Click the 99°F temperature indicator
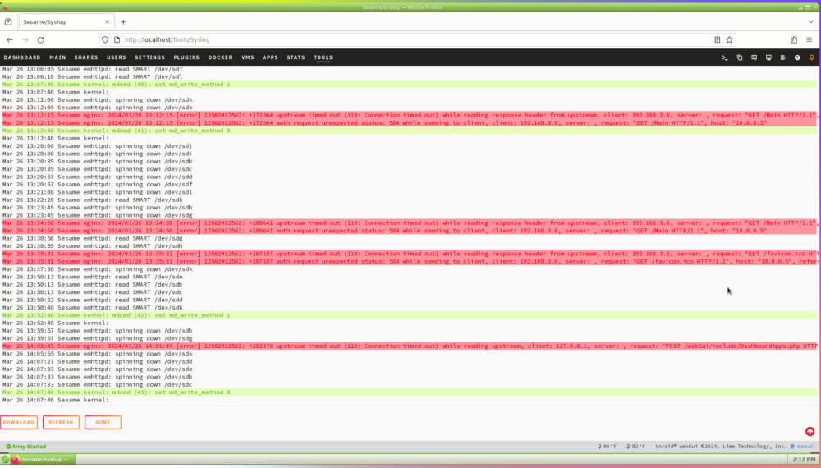The width and height of the screenshot is (821, 468). click(x=608, y=447)
